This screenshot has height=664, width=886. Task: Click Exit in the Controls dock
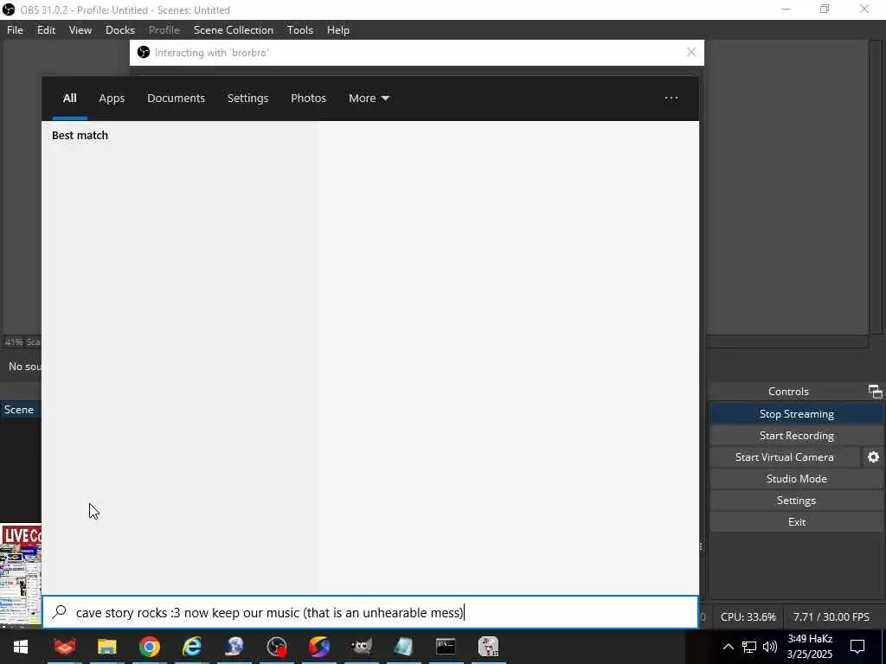click(796, 521)
